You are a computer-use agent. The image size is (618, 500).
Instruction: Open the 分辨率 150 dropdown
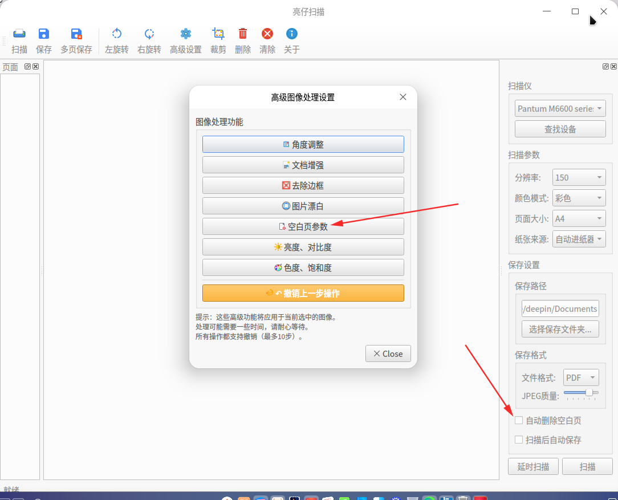coord(579,177)
